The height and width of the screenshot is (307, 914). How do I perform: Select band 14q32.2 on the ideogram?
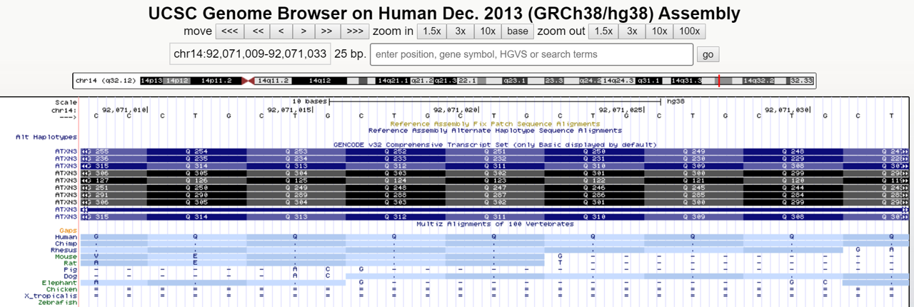(x=758, y=81)
